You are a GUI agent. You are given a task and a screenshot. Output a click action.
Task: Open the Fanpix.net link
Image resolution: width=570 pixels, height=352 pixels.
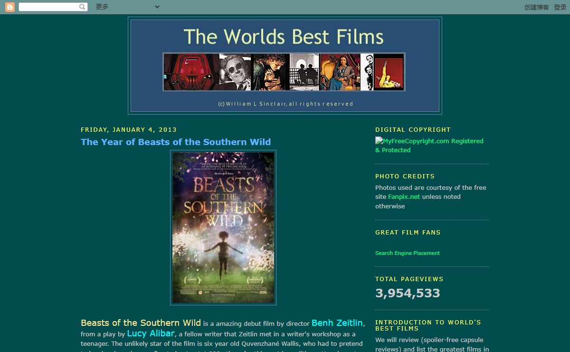coord(404,196)
